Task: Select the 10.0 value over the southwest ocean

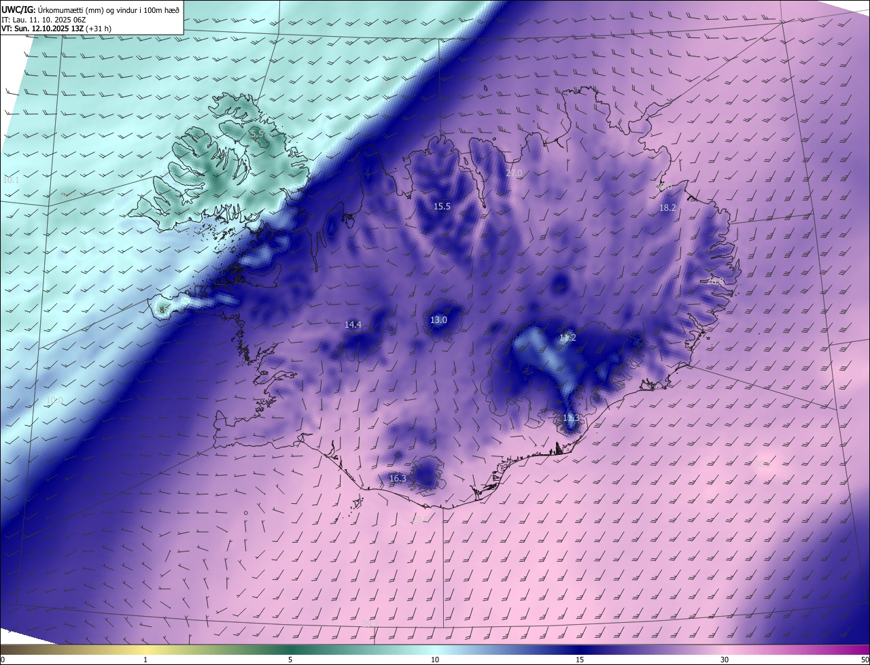Action: click(54, 400)
